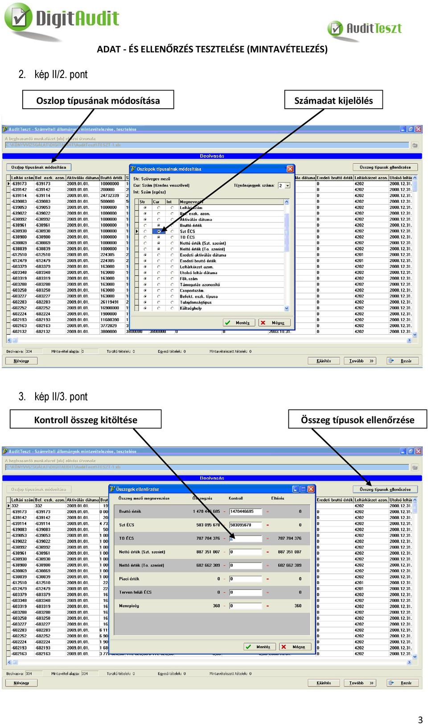Click grid scroll-right arrow behind the Oszlopok típusainak módosítása dialog
This screenshot has height=724, width=428.
pyautogui.click(x=409, y=341)
